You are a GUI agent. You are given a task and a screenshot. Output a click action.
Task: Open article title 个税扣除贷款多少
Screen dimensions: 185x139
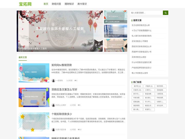pos(62,114)
